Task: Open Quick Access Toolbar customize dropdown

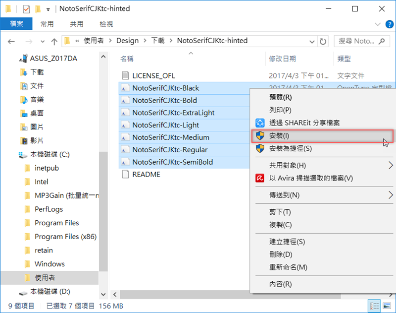Action: click(x=48, y=9)
